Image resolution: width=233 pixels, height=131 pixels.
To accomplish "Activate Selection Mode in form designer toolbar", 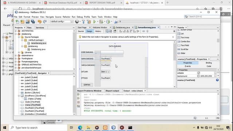I will click(x=107, y=31).
